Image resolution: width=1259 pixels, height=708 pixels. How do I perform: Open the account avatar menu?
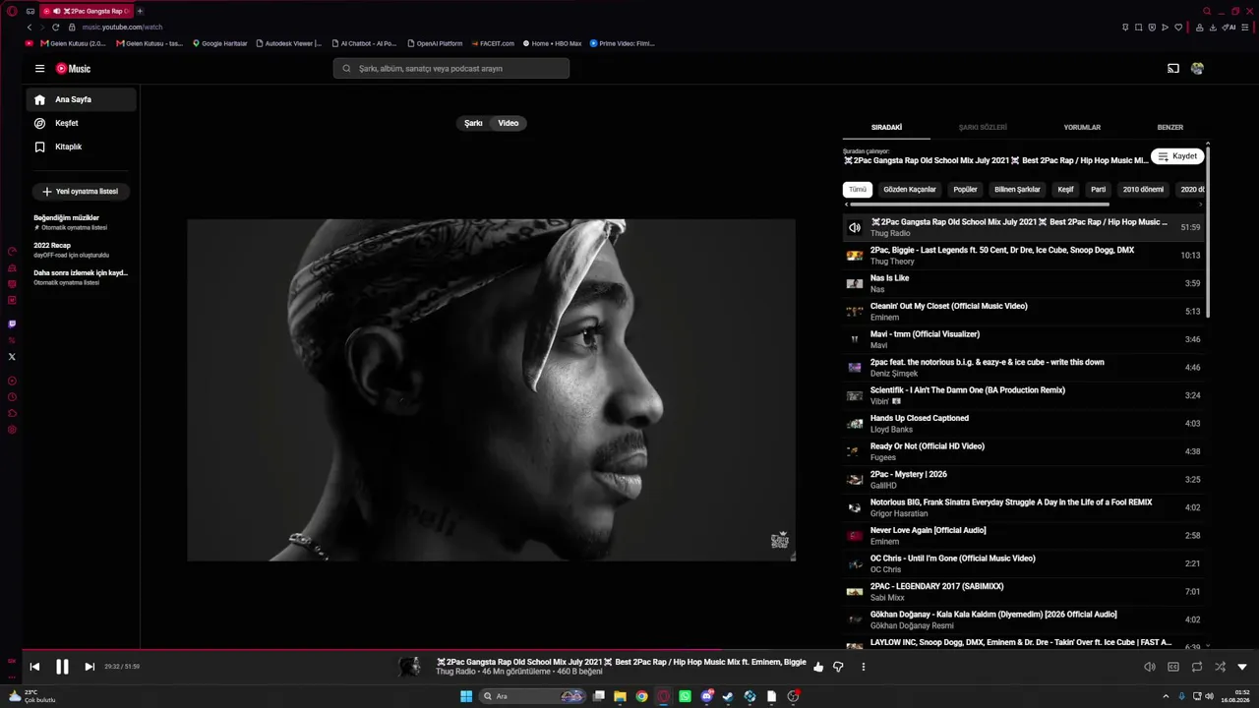tap(1197, 69)
